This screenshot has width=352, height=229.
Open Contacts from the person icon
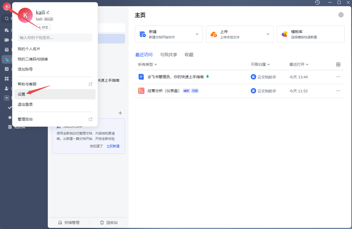(7, 89)
